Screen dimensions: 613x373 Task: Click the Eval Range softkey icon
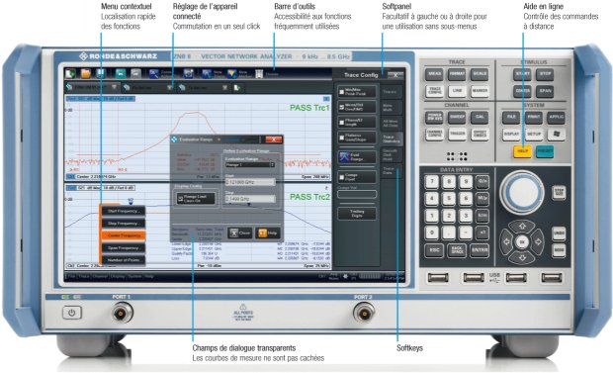click(x=344, y=157)
